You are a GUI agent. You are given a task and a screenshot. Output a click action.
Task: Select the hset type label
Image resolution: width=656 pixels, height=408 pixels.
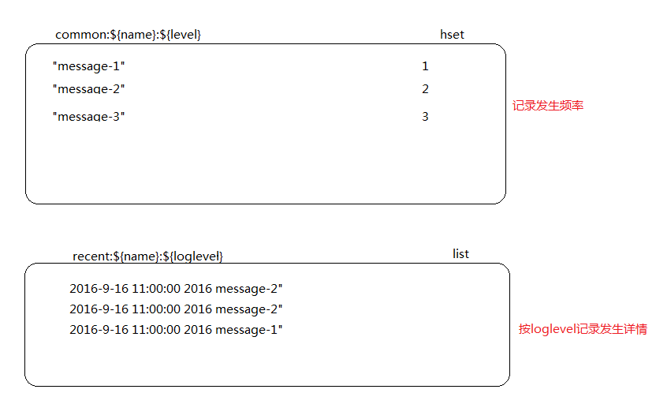(452, 35)
